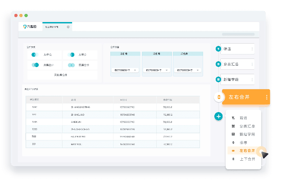Click the 分类汇总 icon in the add-step menu
The width and height of the screenshot is (281, 180).
click(x=233, y=126)
